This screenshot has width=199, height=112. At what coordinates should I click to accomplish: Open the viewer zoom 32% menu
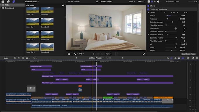pos(132,1)
